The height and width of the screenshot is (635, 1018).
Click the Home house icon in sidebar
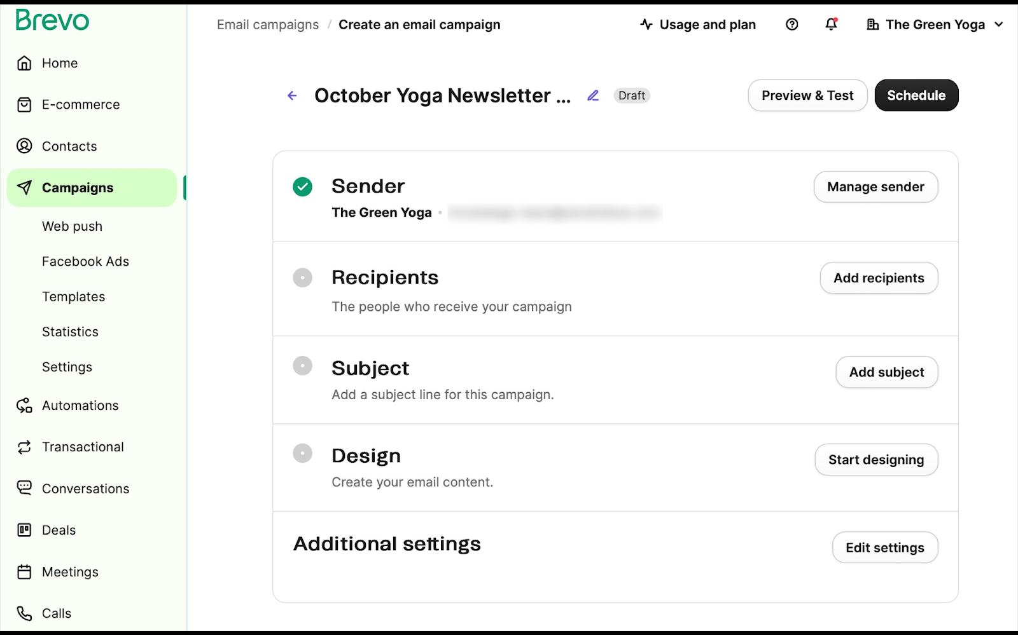tap(24, 63)
